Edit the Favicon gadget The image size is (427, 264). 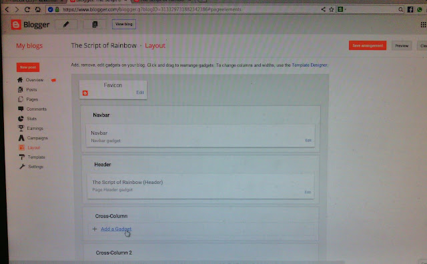(x=140, y=93)
